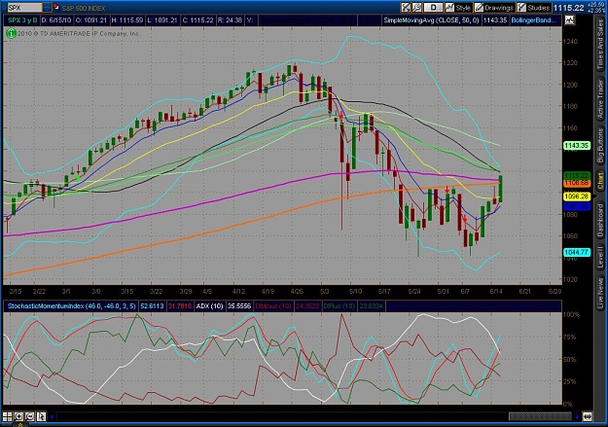This screenshot has width=608, height=427.
Task: Click the ADX (10) study label
Action: point(209,306)
